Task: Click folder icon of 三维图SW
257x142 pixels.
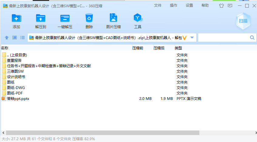Action: [x=4, y=71]
